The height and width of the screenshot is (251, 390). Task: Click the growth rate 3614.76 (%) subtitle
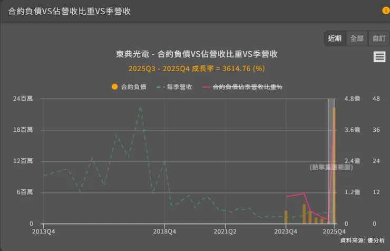197,69
